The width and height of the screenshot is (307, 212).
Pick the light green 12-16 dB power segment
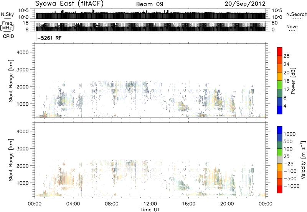(280, 85)
